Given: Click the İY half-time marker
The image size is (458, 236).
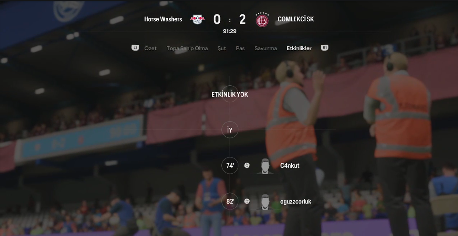Looking at the screenshot, I should point(230,130).
